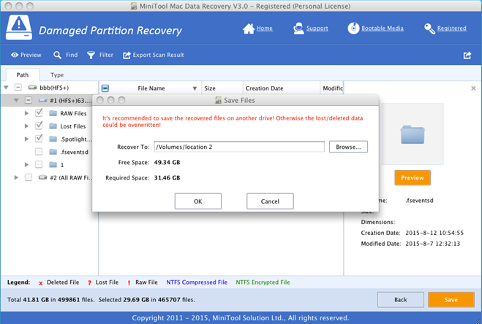Switch to the Path tab
Image resolution: width=482 pixels, height=324 pixels.
pos(23,75)
